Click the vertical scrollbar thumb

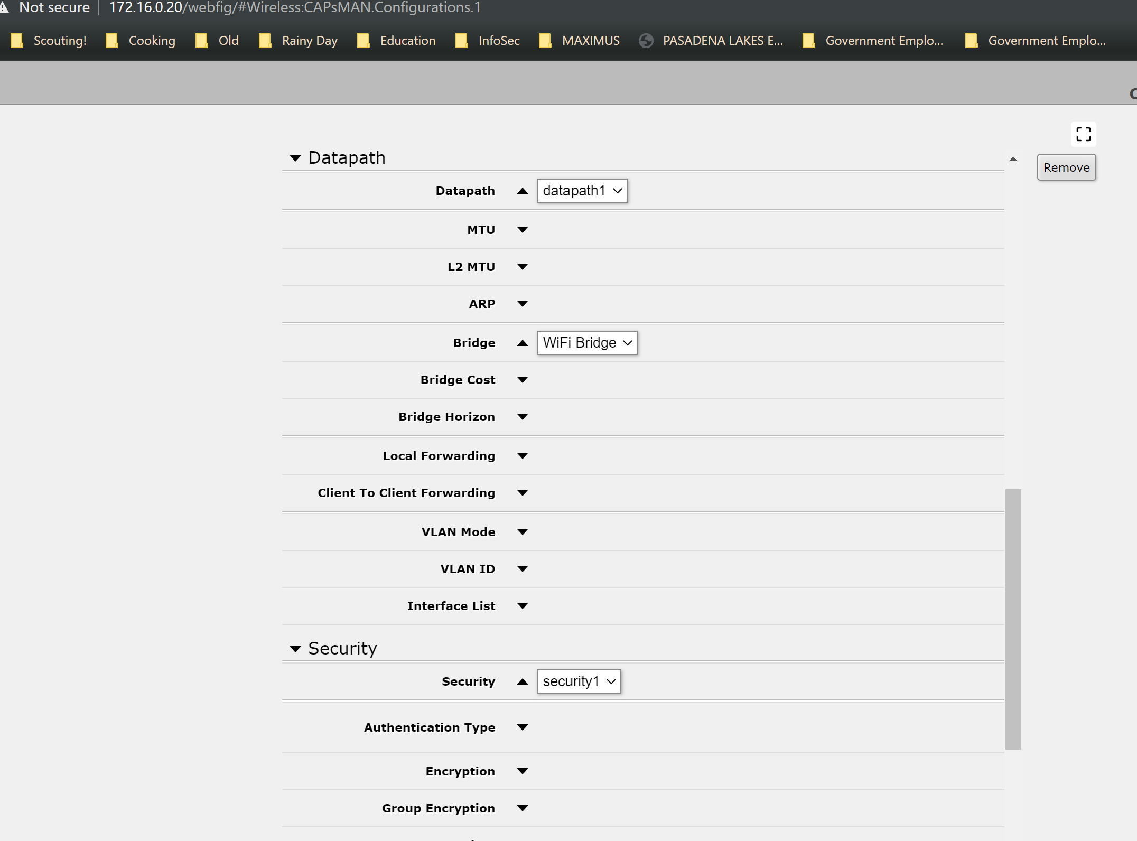1013,618
